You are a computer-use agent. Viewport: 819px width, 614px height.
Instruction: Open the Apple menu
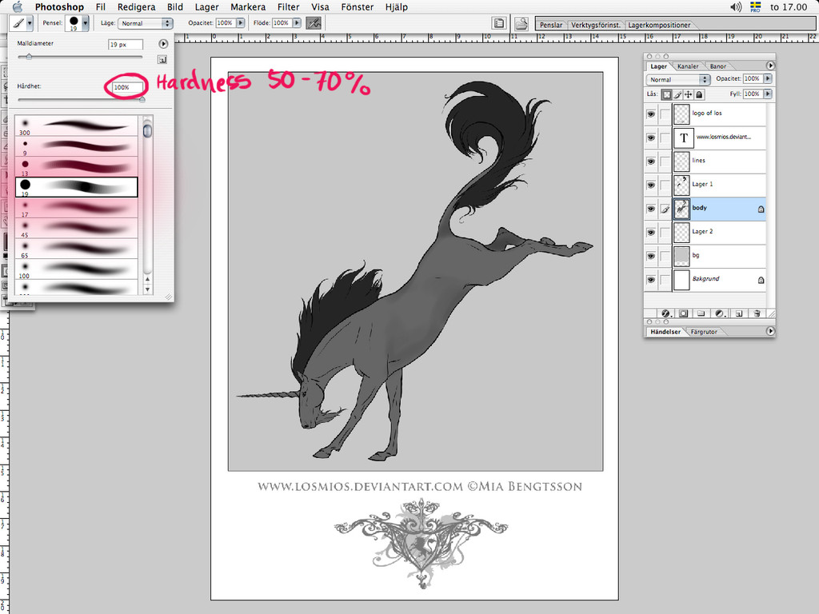[x=18, y=6]
